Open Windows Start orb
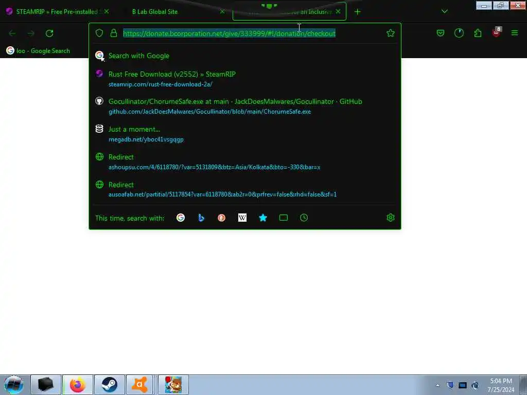The image size is (527, 395). tap(13, 385)
